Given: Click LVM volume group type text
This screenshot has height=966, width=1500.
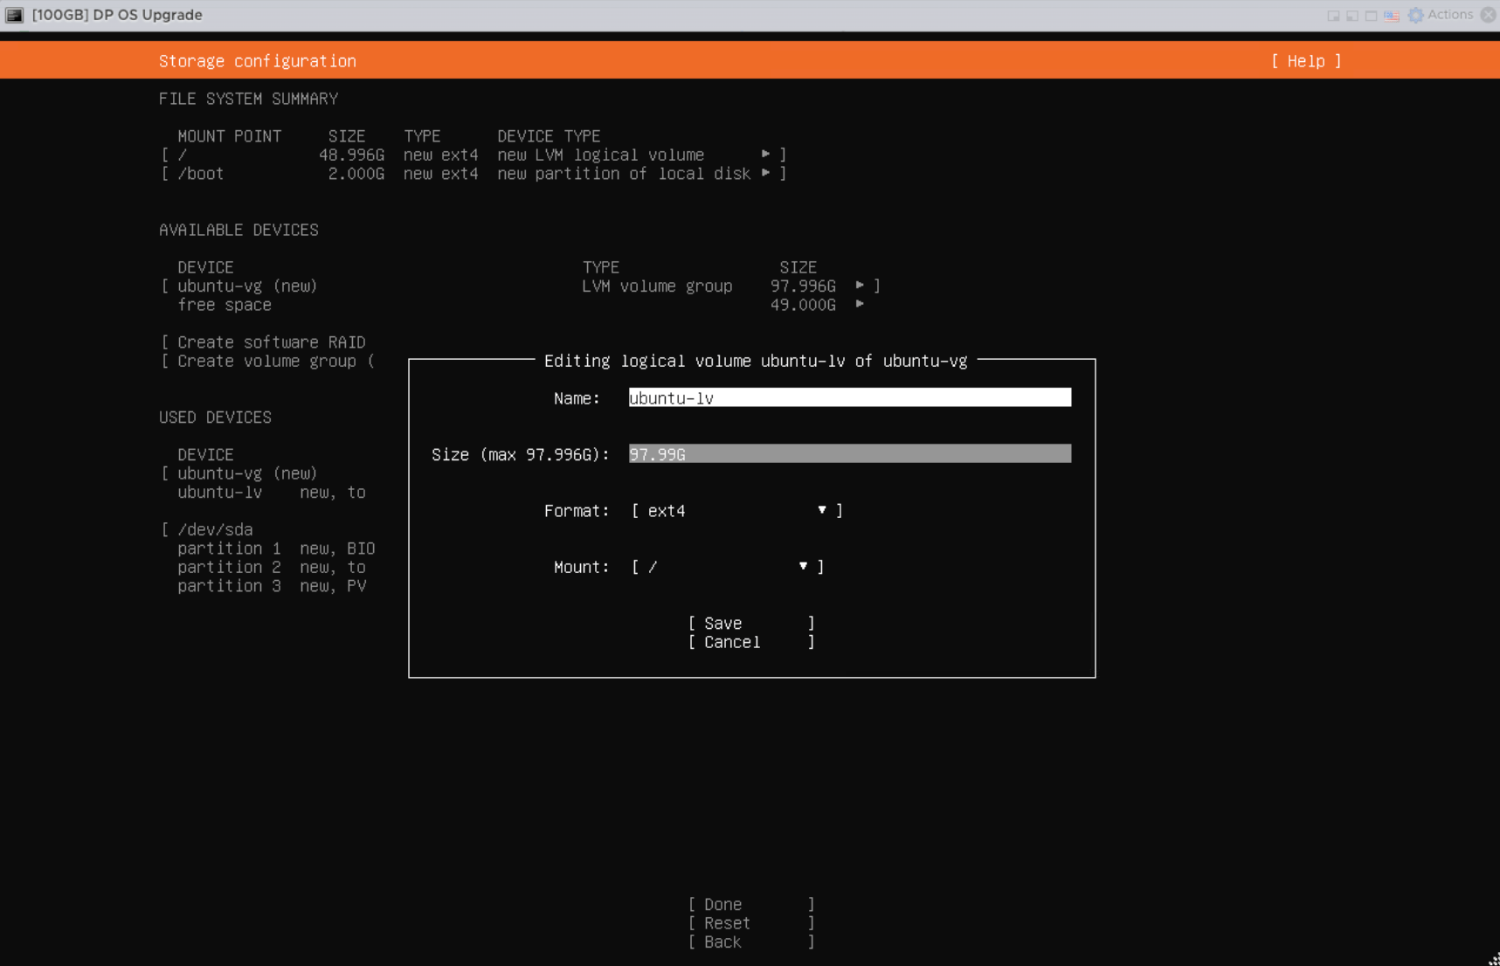Looking at the screenshot, I should (x=657, y=286).
